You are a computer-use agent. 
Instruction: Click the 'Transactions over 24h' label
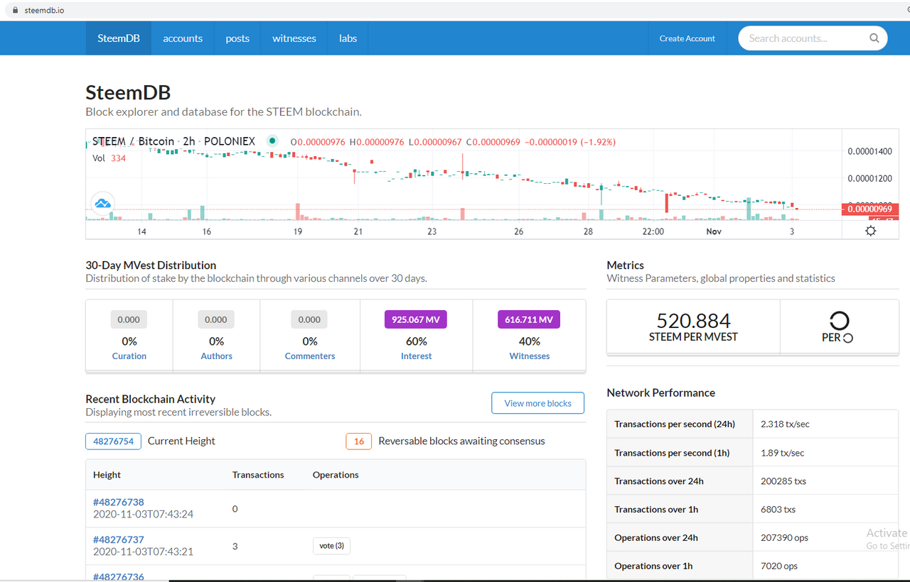click(659, 481)
